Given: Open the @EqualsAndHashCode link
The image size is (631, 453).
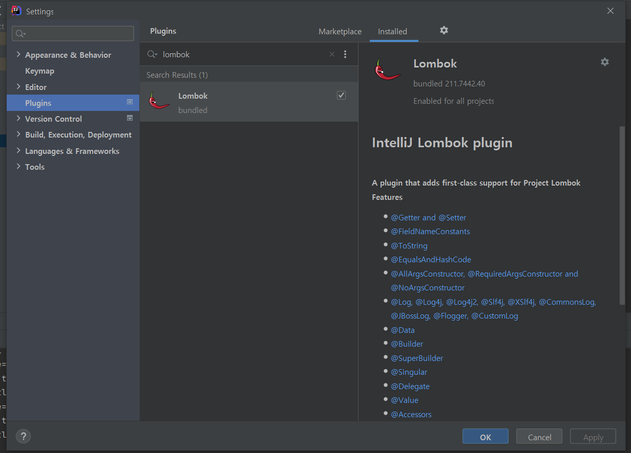Looking at the screenshot, I should (x=431, y=259).
